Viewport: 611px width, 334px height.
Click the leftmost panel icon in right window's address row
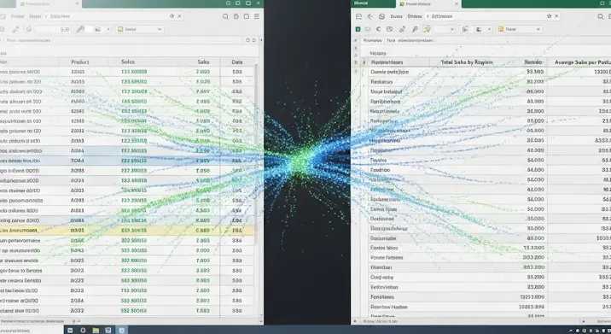pos(358,16)
